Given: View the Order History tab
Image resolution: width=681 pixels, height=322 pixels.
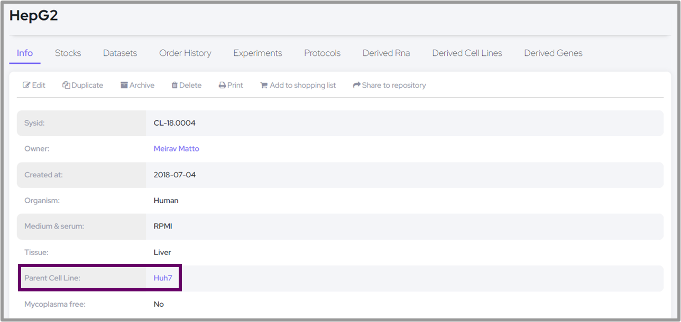Looking at the screenshot, I should [185, 53].
